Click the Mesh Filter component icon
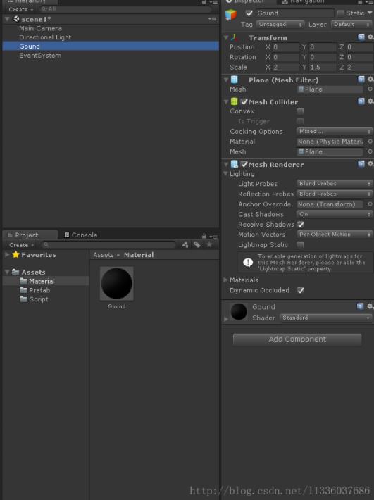374x500 pixels. click(235, 80)
